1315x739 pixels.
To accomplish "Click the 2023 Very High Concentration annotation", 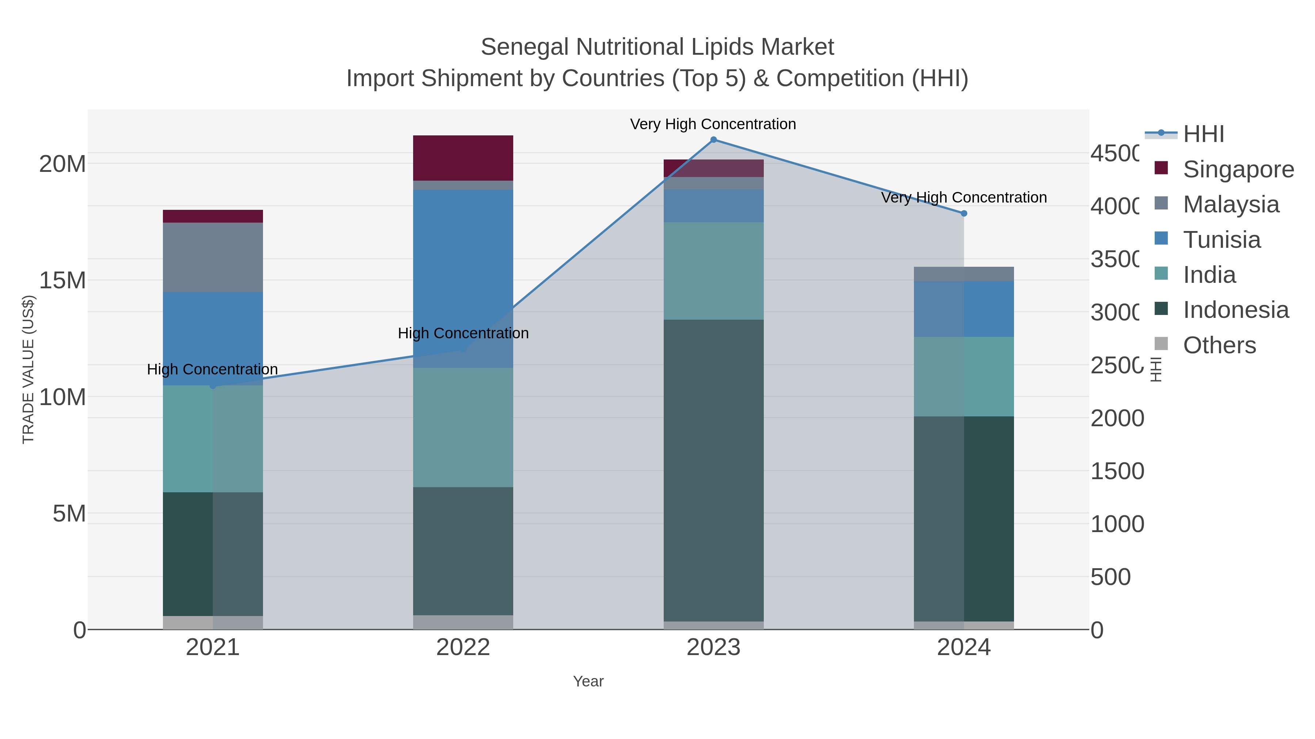I will click(713, 124).
